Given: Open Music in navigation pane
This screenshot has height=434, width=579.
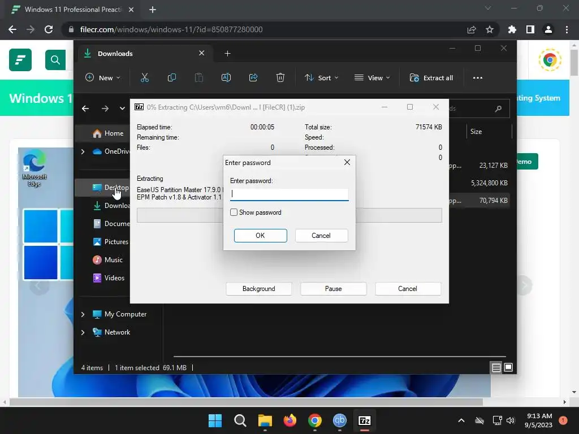Looking at the screenshot, I should [107, 260].
